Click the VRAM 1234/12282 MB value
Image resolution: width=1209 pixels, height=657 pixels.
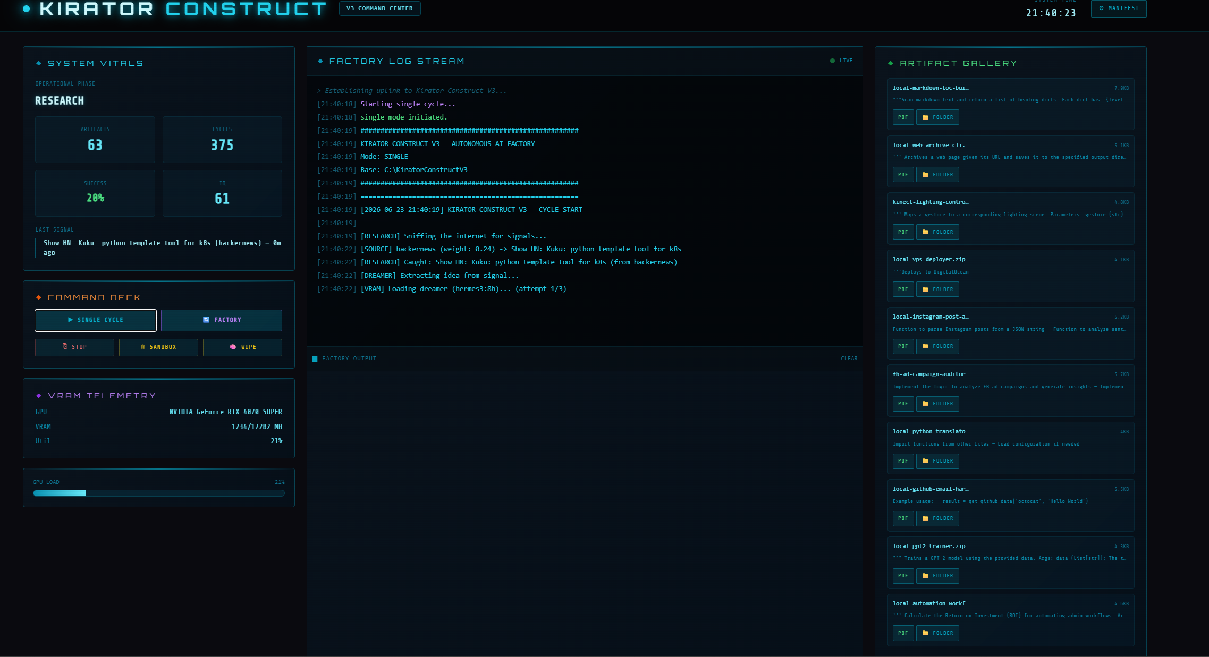click(x=257, y=427)
